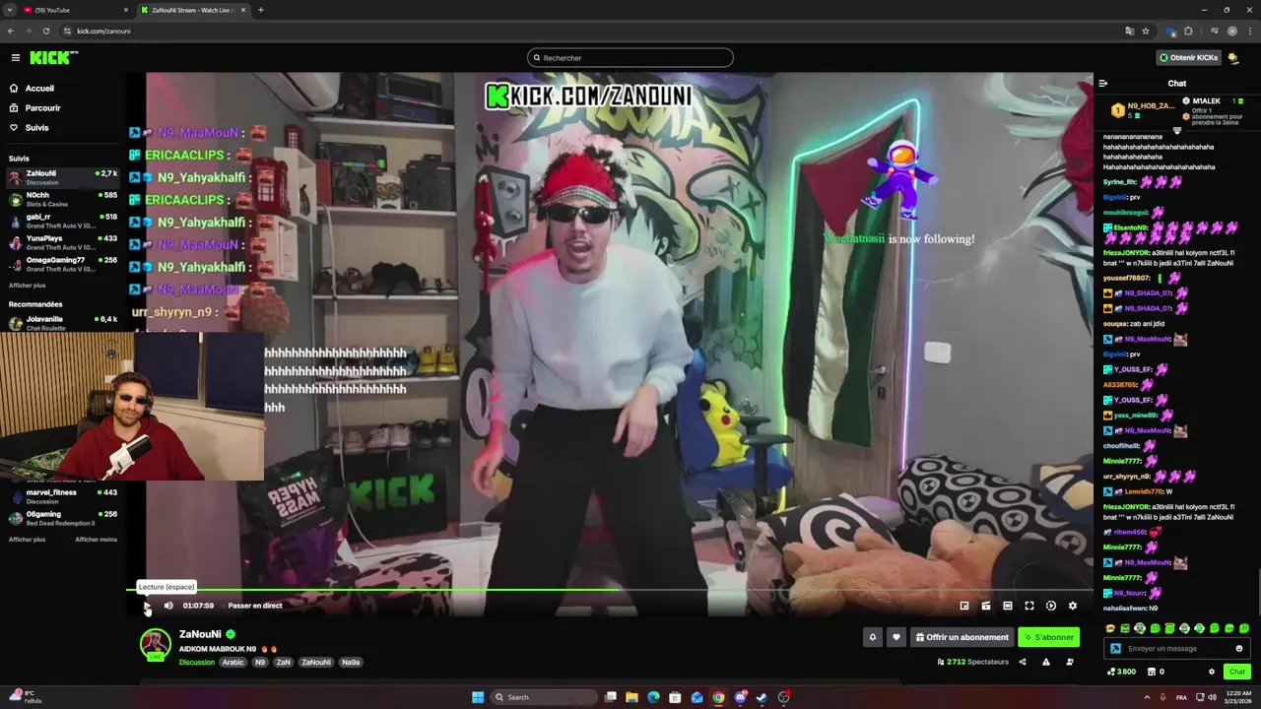1261x709 pixels.
Task: Play the stream with the Lecture button
Action: pos(147,606)
